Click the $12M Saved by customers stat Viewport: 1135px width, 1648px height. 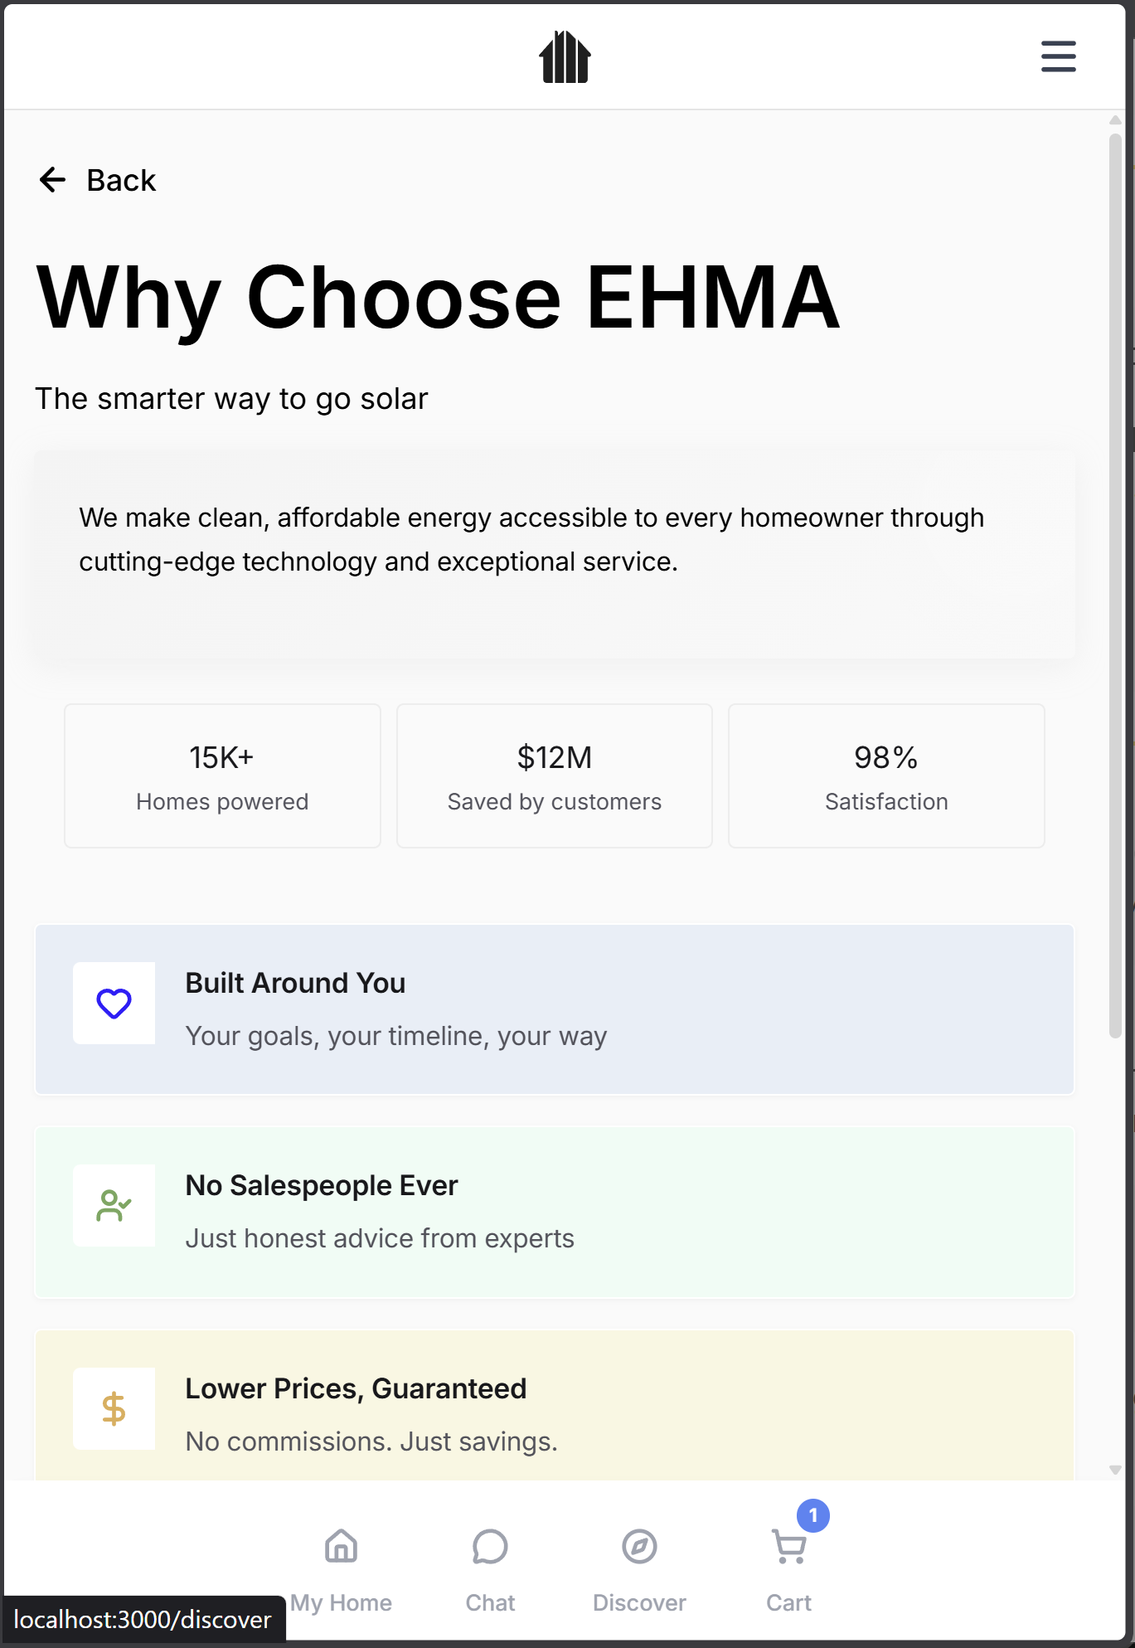pyautogui.click(x=554, y=775)
